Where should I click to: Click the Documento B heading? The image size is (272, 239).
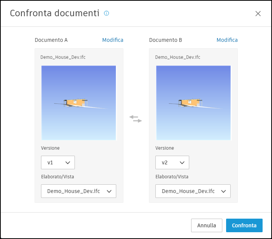(166, 40)
